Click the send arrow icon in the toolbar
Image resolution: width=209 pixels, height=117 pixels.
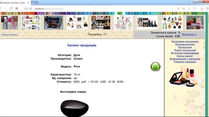coord(189,8)
